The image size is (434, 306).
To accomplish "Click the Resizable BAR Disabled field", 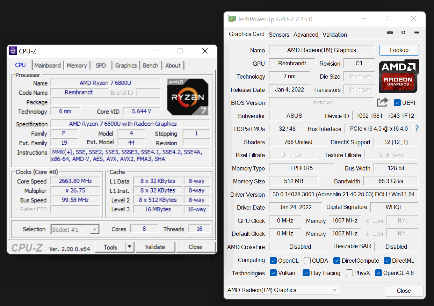I will click(x=396, y=247).
